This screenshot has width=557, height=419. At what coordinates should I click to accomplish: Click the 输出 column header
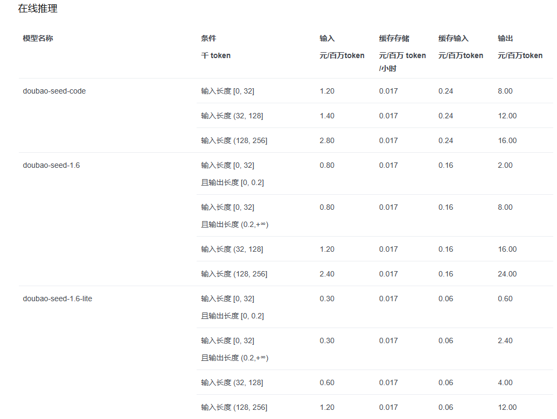pyautogui.click(x=505, y=38)
